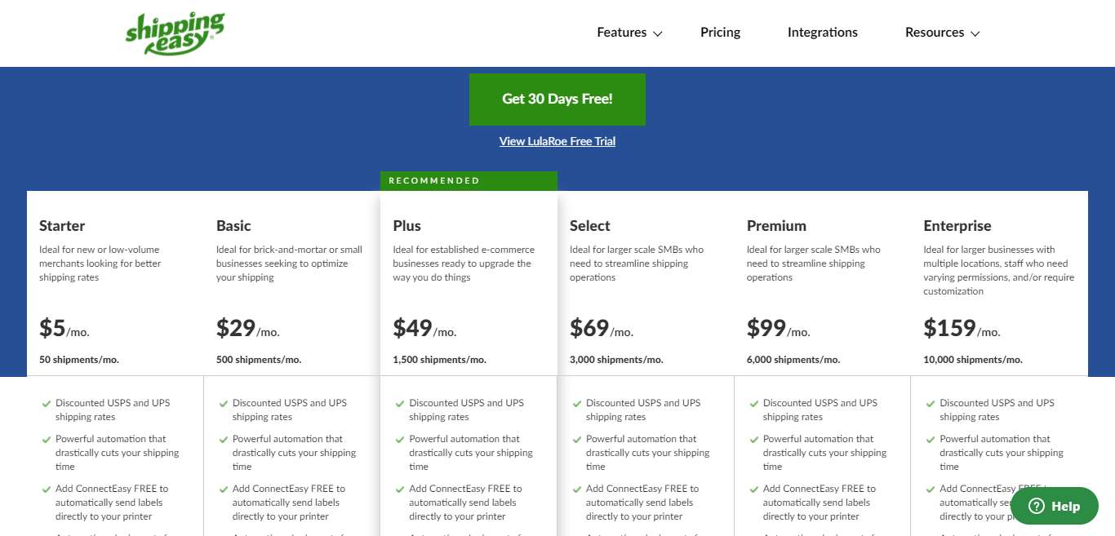Open the Help chat widget
This screenshot has height=536, width=1115.
[1055, 506]
